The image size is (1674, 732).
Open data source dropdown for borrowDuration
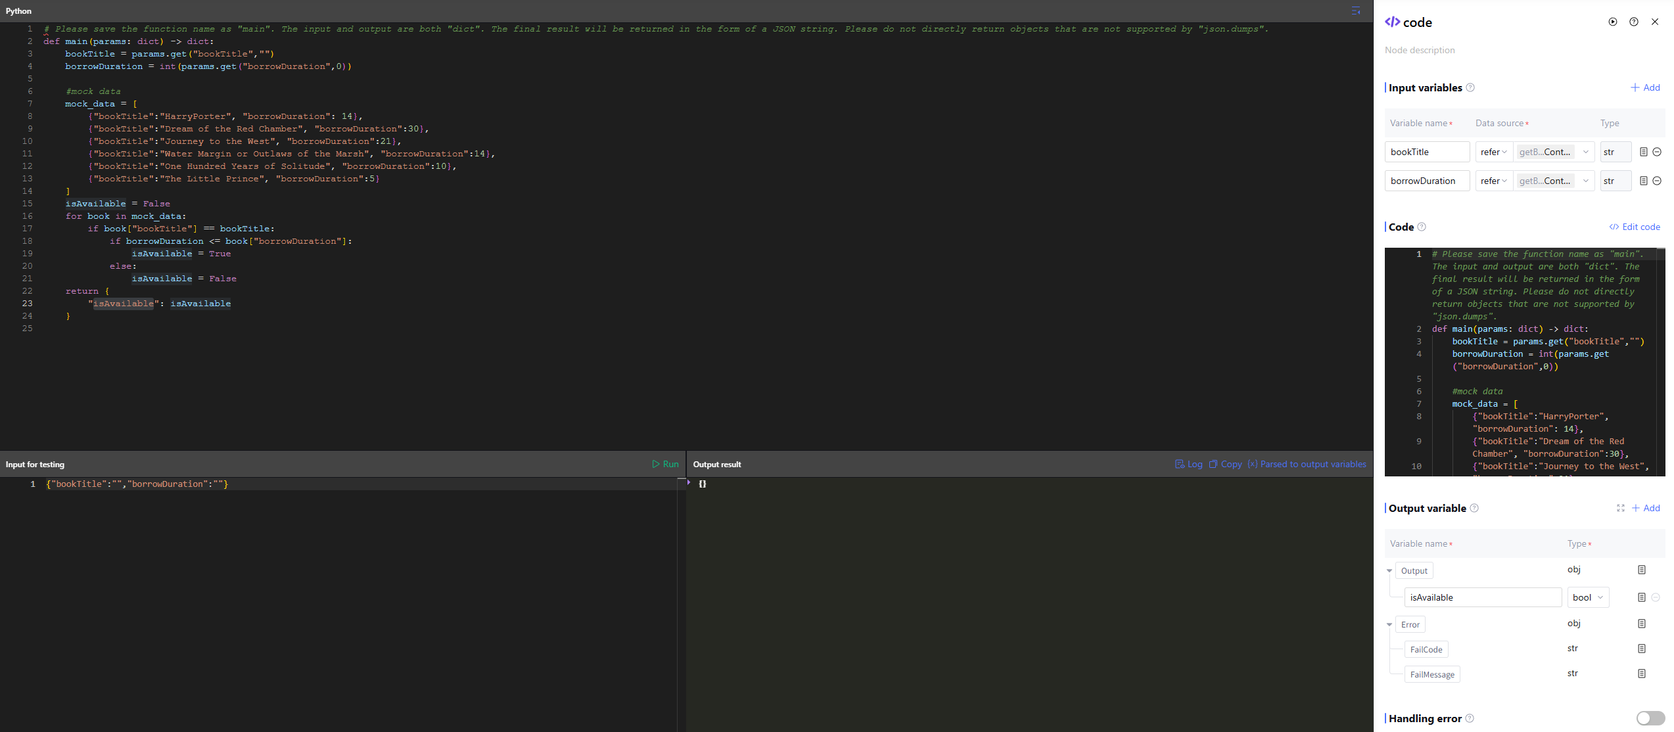point(1553,181)
